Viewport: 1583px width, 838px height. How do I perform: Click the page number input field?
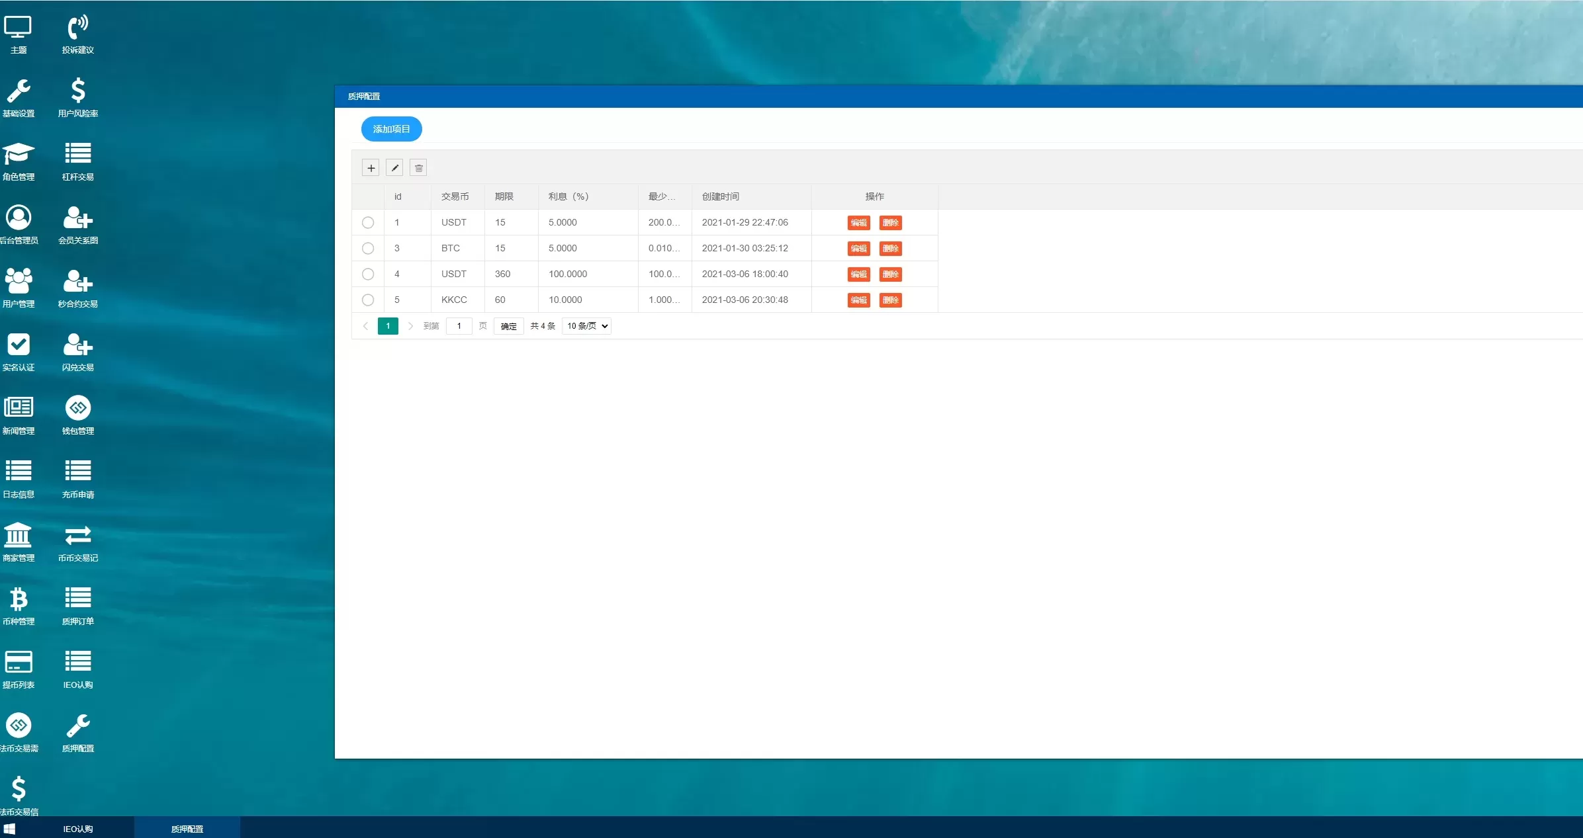(459, 326)
